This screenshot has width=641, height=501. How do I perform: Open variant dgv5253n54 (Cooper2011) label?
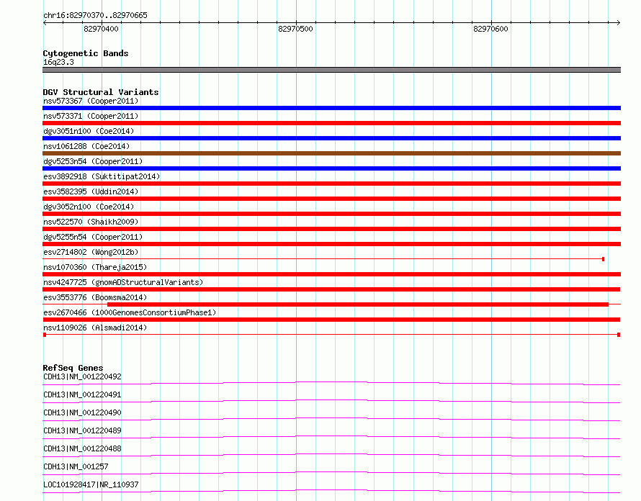click(x=93, y=161)
